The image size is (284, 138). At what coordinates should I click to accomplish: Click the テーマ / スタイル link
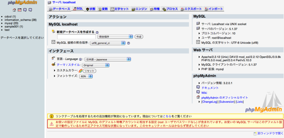pos(68,65)
